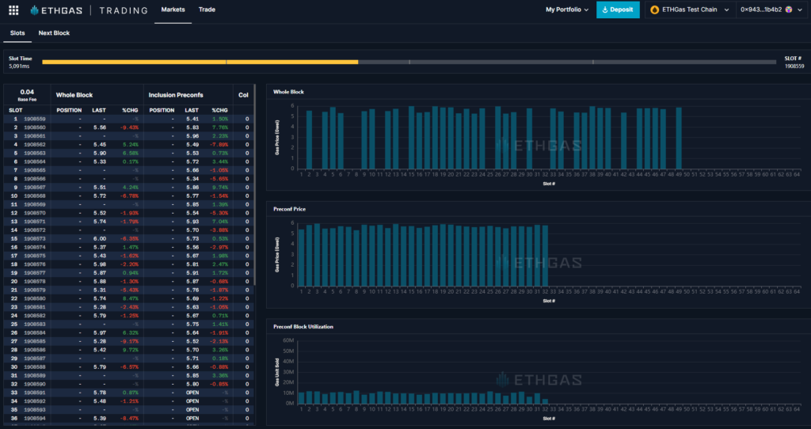Switch to the Markets menu
Image resolution: width=811 pixels, height=429 pixels.
(x=173, y=10)
